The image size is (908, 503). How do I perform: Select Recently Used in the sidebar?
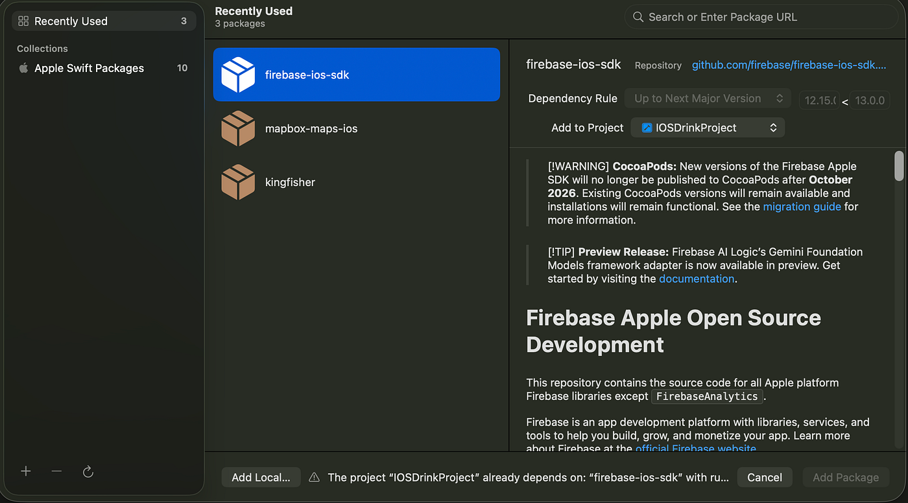click(x=104, y=21)
